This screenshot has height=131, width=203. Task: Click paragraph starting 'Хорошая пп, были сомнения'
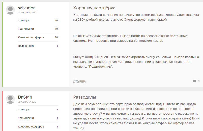tap(136, 17)
